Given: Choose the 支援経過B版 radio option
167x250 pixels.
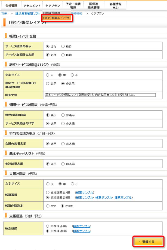Looking at the screenshot, I should [48, 231].
